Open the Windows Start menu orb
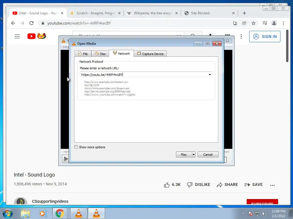Viewport: 293px width, 219px height. pos(7,213)
